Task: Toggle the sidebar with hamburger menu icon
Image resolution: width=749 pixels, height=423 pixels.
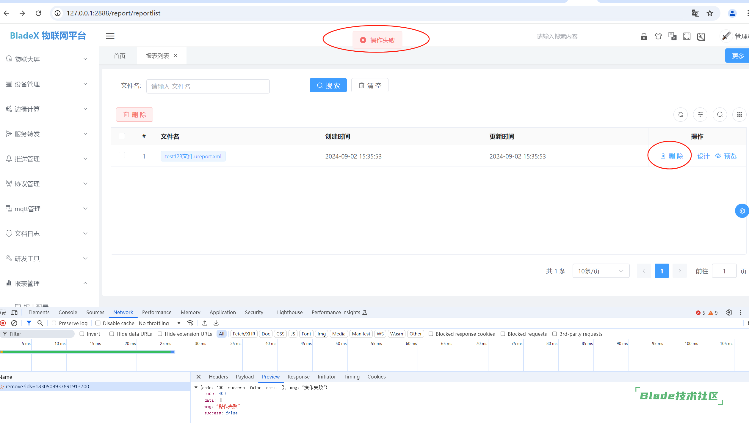Action: pyautogui.click(x=110, y=36)
